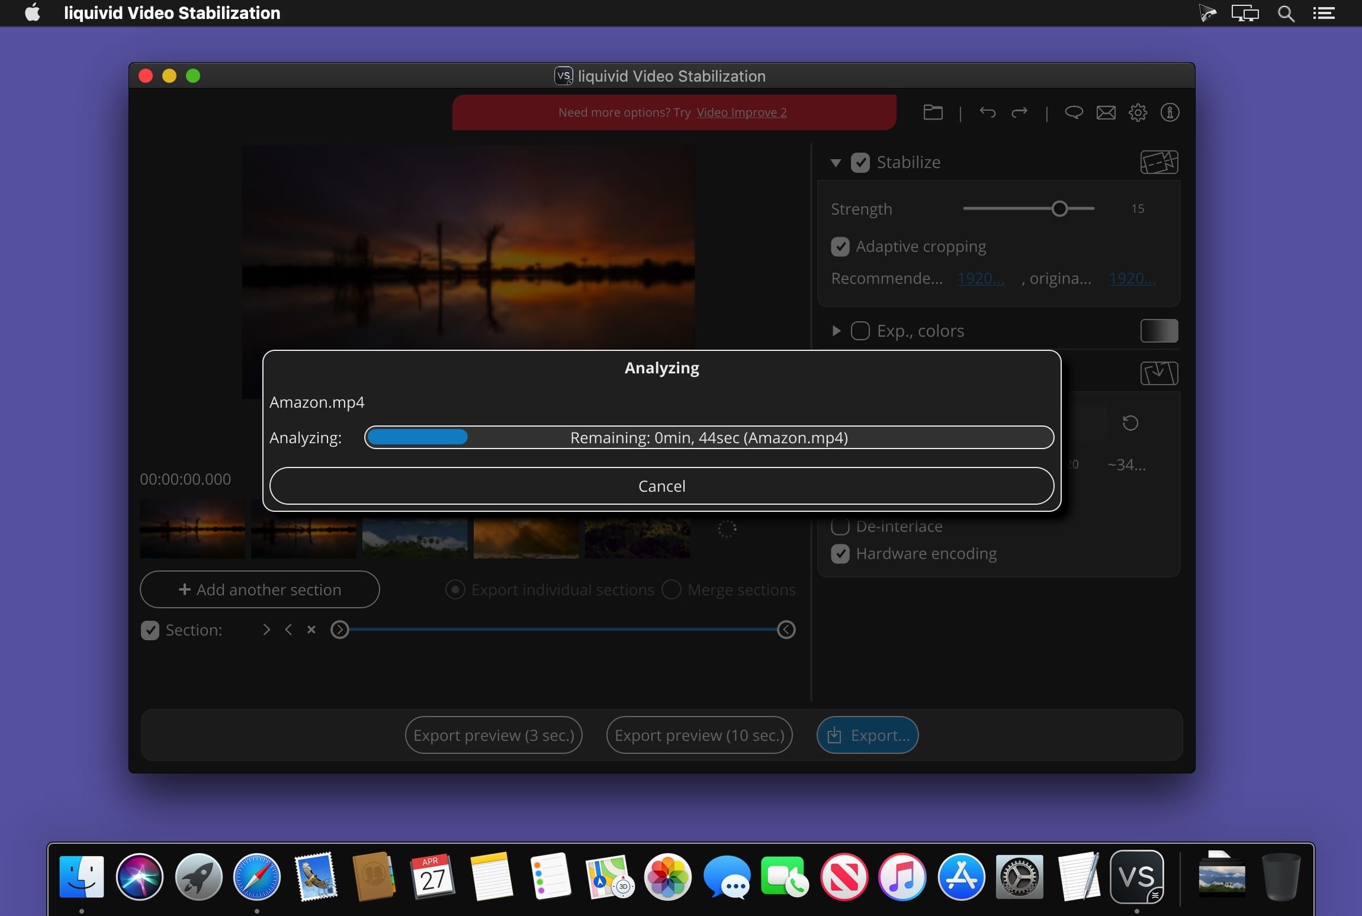The width and height of the screenshot is (1362, 916).
Task: Launch Siri from the dock
Action: point(140,876)
